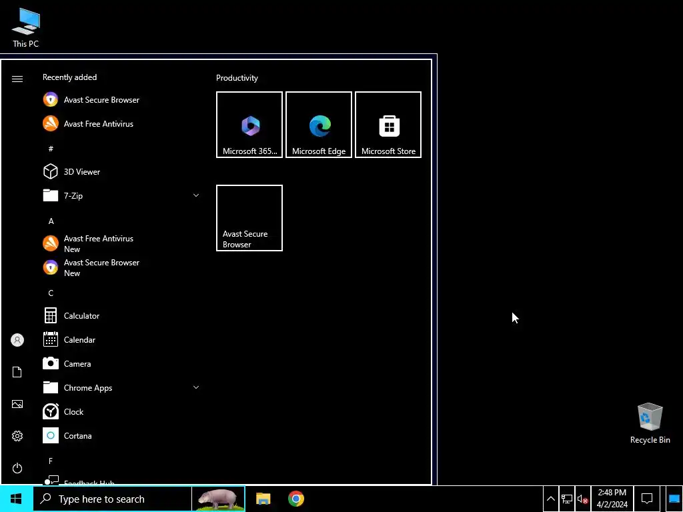
Task: Click the Recently added heading
Action: pyautogui.click(x=69, y=77)
